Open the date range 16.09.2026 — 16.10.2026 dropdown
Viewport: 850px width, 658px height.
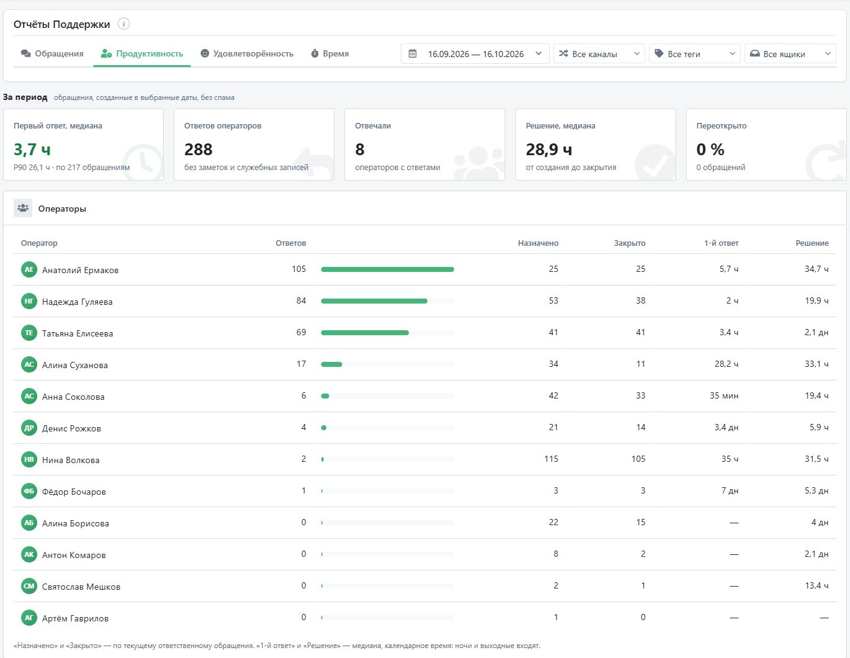[475, 54]
